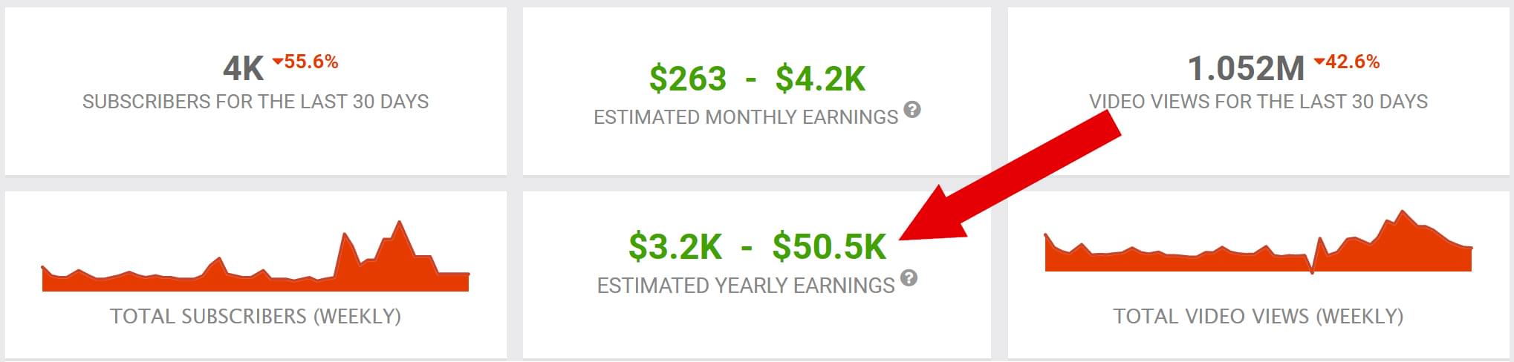Click the $50.5K maximum yearly earnings value
This screenshot has width=1514, height=362.
coord(829,246)
